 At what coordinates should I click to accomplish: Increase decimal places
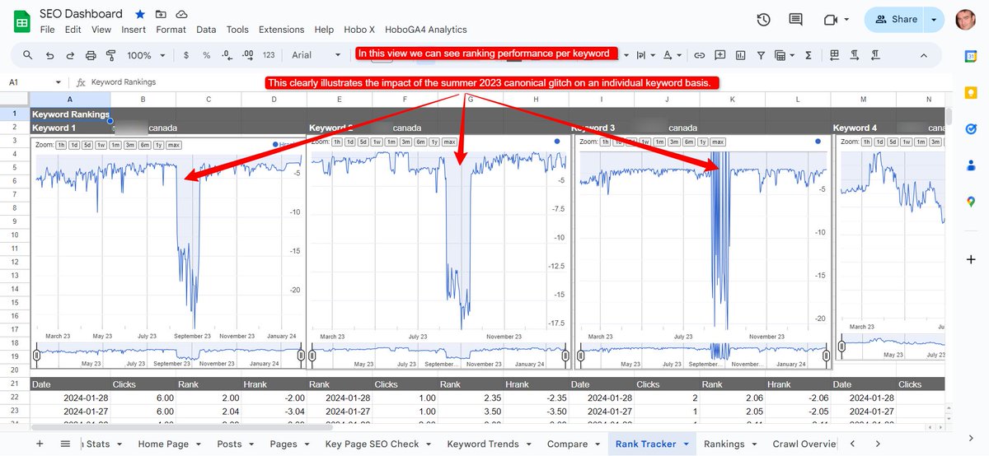pos(248,55)
